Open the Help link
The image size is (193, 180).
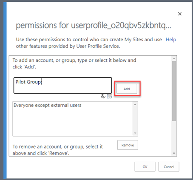[171, 40]
